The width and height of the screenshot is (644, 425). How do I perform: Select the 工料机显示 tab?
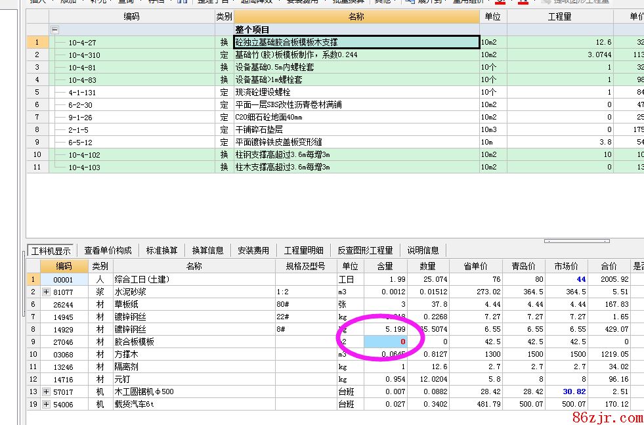point(51,250)
